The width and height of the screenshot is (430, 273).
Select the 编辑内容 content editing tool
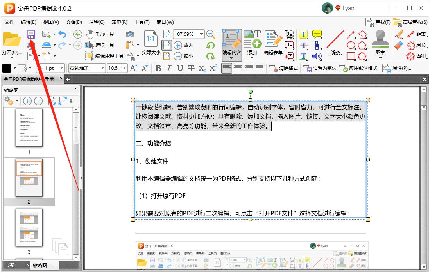[231, 43]
